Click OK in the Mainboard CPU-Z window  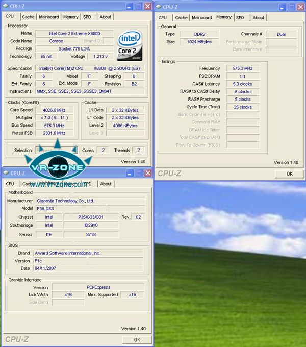tap(137, 340)
